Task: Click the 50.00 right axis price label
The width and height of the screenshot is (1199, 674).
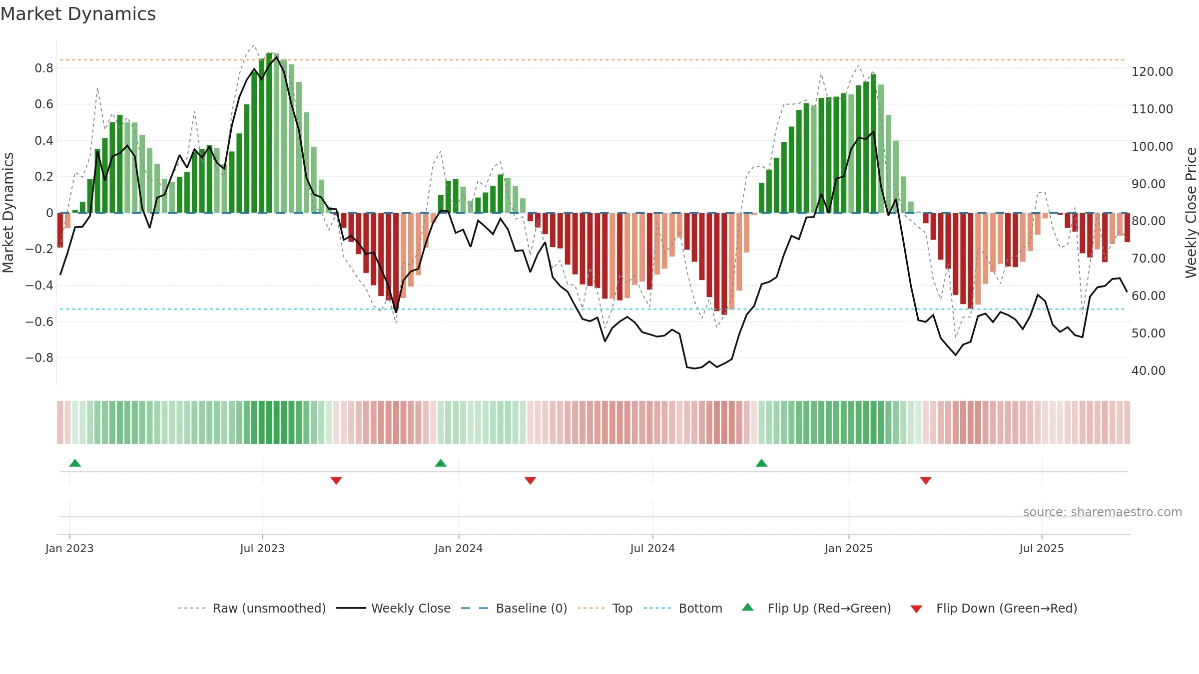Action: [1149, 333]
